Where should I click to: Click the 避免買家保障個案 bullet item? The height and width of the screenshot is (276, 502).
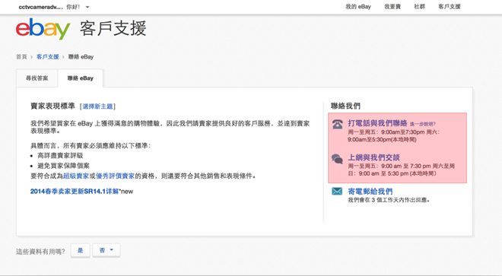[x=63, y=166]
